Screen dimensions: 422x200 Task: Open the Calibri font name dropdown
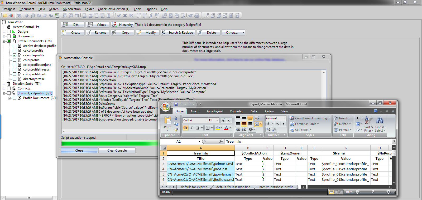206,120
